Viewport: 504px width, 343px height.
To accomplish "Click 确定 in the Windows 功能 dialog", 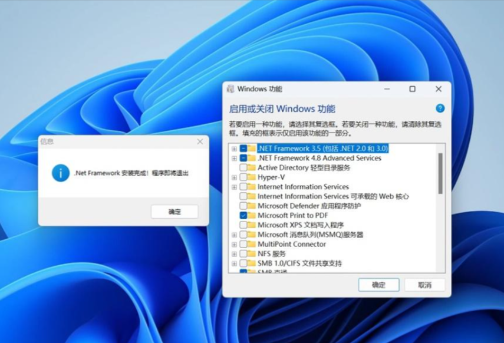I will click(378, 285).
